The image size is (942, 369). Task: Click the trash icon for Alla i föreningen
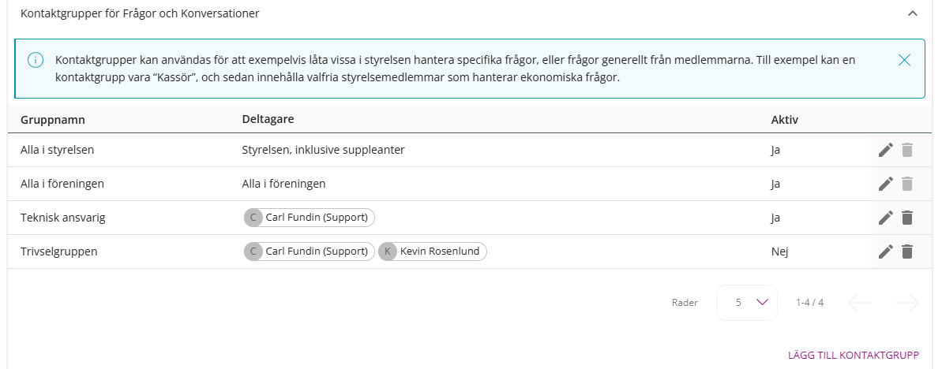(x=907, y=184)
